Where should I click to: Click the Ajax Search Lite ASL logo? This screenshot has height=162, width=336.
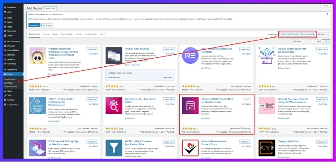[114, 106]
